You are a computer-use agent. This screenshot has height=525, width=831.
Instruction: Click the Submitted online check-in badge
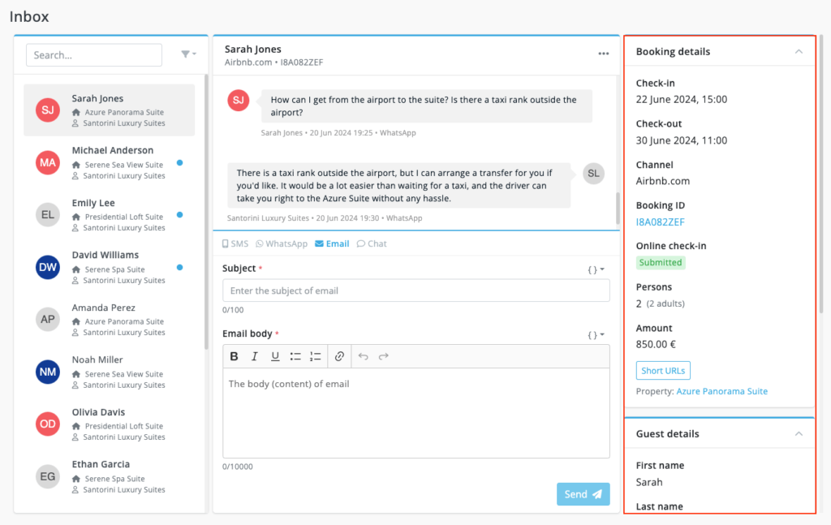661,262
